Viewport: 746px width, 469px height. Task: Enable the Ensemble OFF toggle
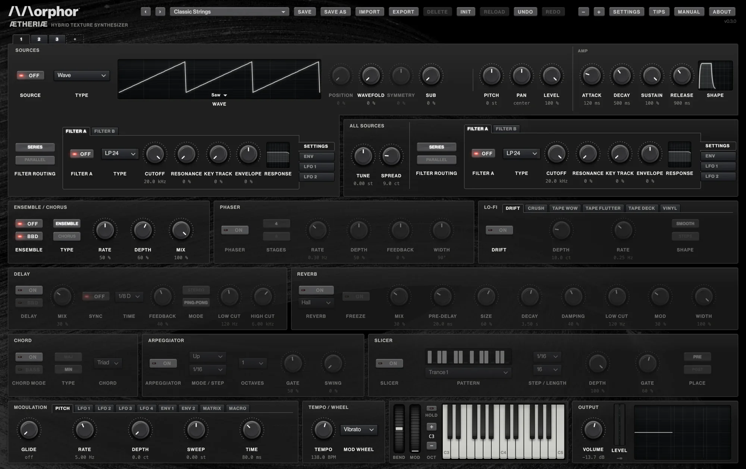[x=29, y=223]
